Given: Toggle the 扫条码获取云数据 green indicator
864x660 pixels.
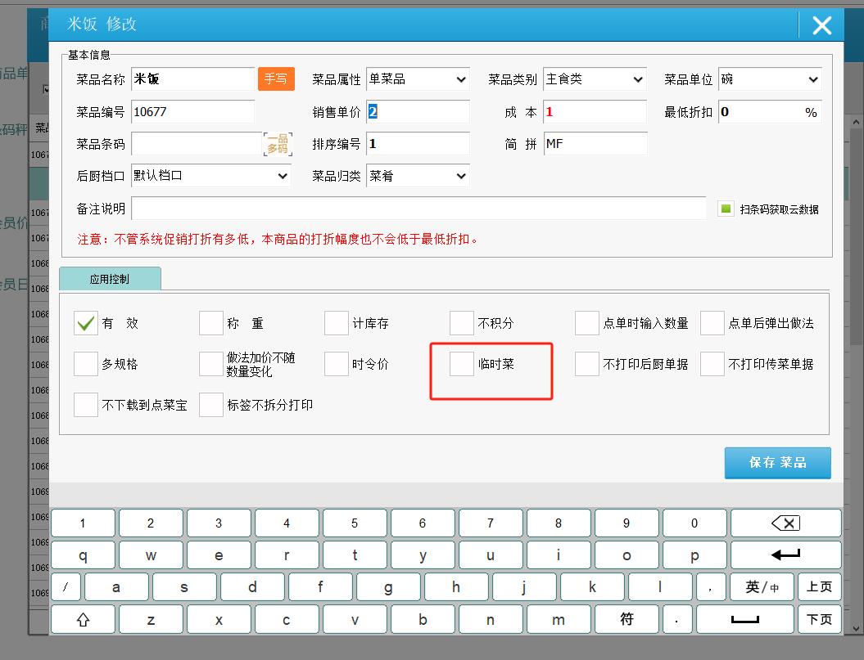Looking at the screenshot, I should coord(726,209).
